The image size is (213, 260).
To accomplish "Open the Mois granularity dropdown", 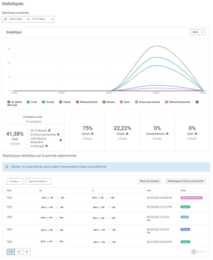I will pos(198,32).
